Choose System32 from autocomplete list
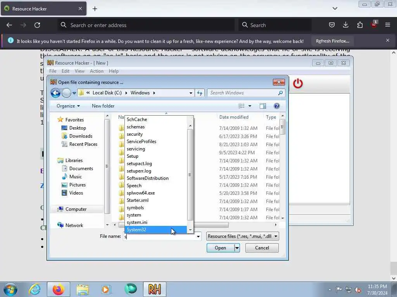397x297 pixels. (x=156, y=230)
